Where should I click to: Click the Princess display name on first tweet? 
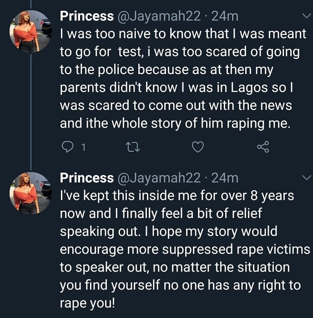point(87,16)
